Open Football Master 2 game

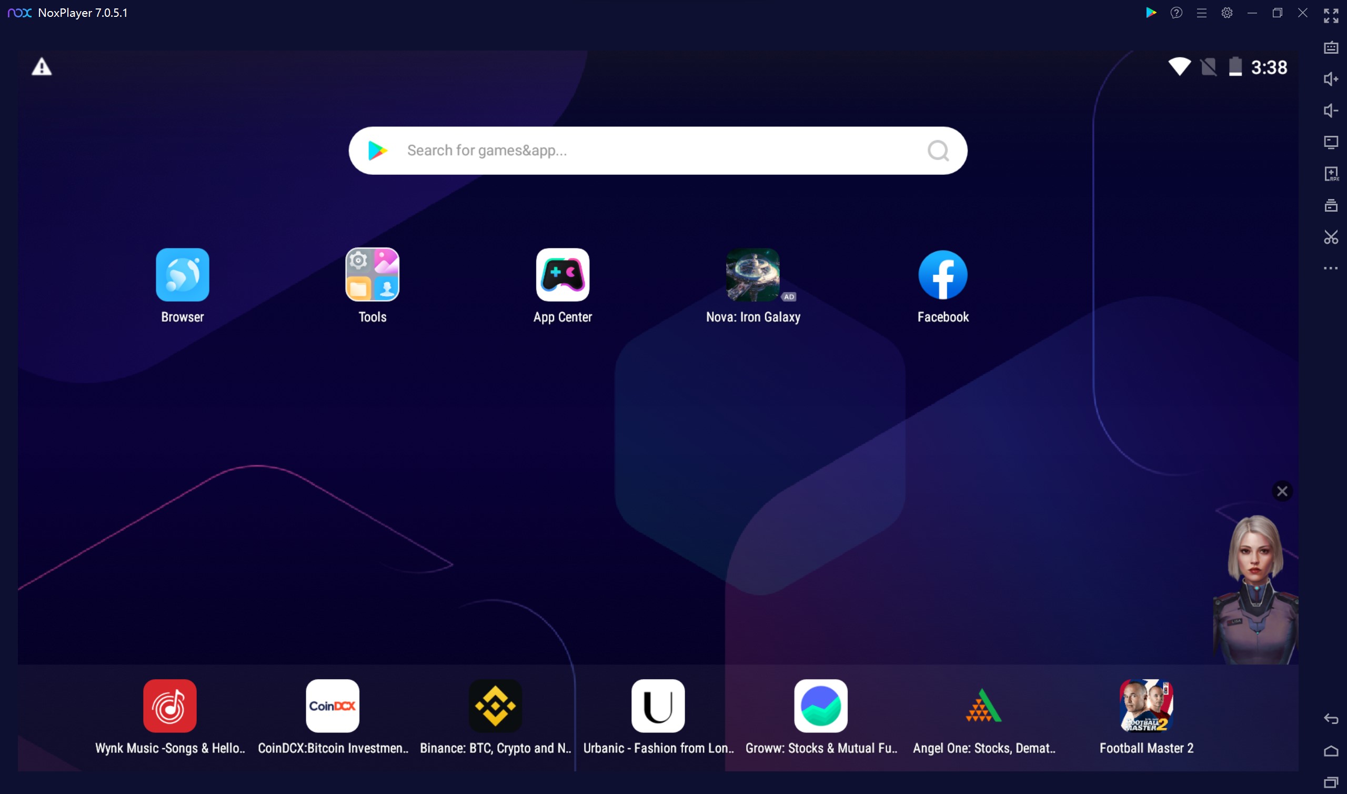click(1147, 705)
